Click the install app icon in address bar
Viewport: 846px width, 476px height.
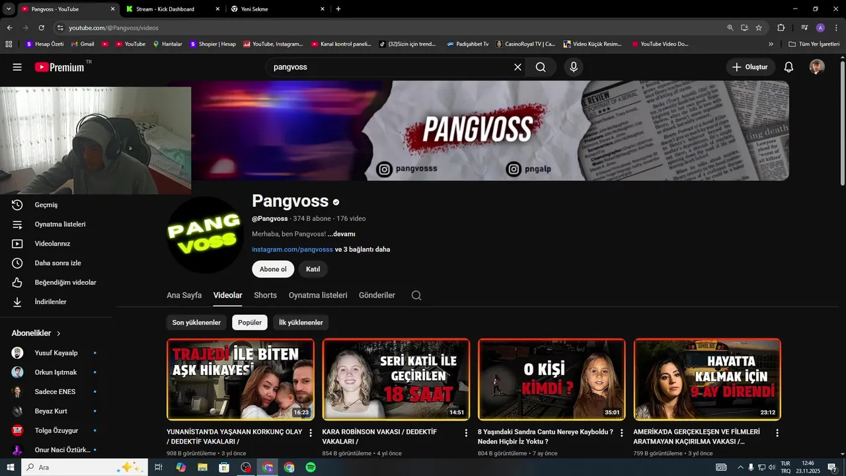point(744,28)
